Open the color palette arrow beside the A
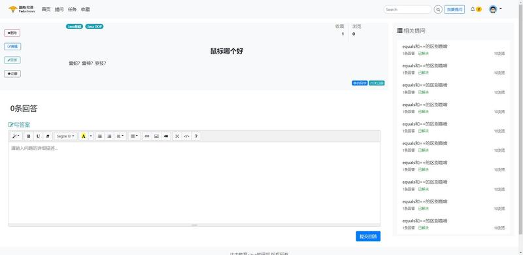This screenshot has width=523, height=255. tap(91, 136)
